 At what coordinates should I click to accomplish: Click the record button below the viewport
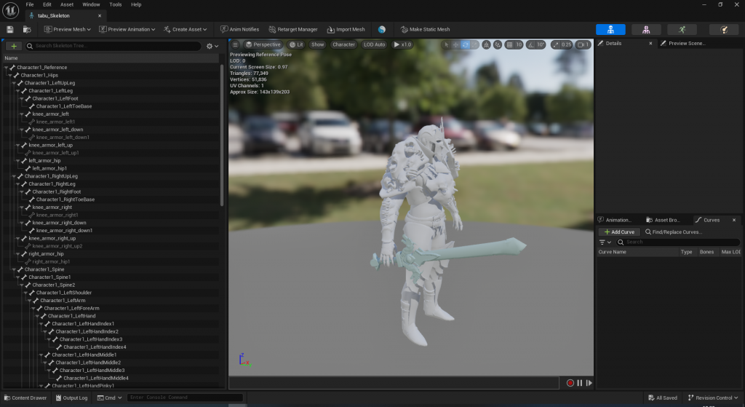point(570,383)
